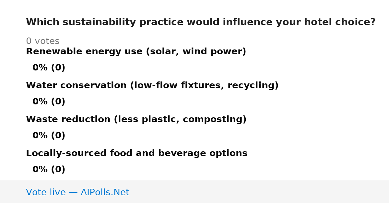The image size is (389, 203).
Task: Click Water conservation 0% (0) result
Action: click(49, 102)
